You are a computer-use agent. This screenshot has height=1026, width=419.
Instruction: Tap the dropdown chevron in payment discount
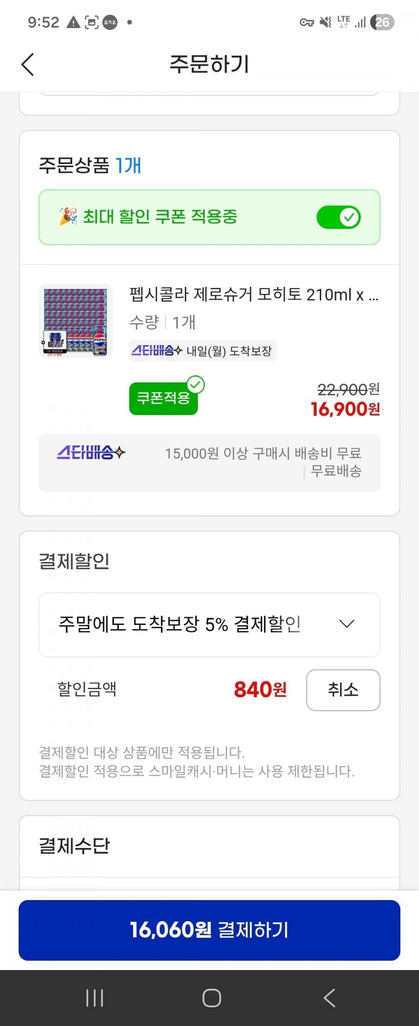(347, 624)
